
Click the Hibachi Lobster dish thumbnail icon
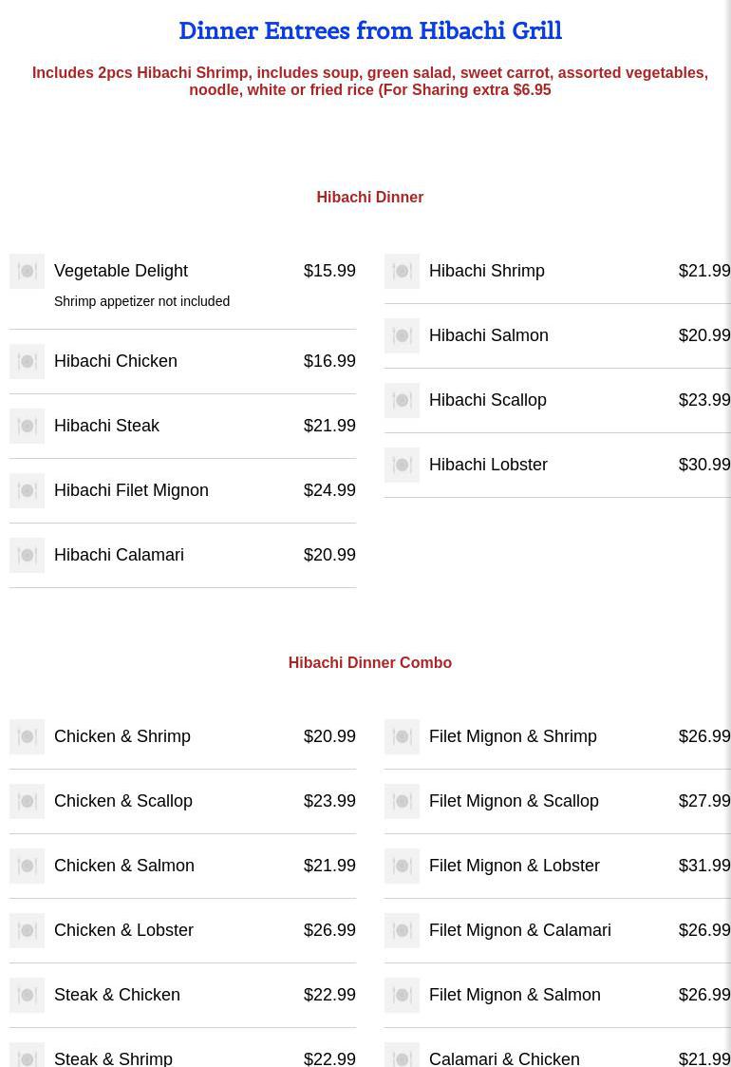pyautogui.click(x=402, y=465)
